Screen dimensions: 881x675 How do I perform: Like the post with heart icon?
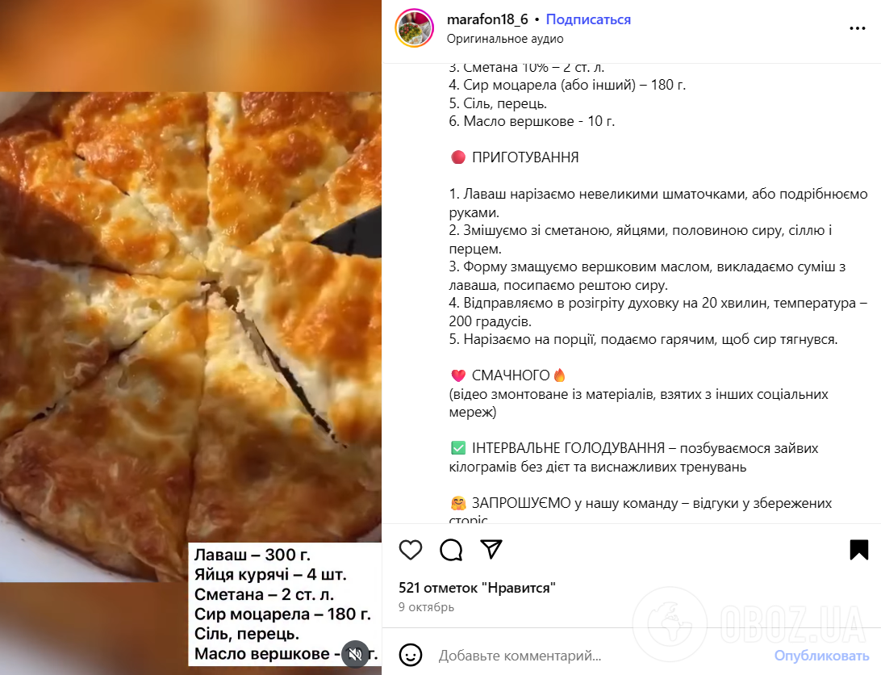pos(410,550)
